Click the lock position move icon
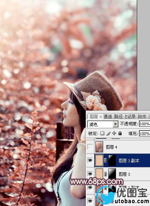 pos(114,134)
